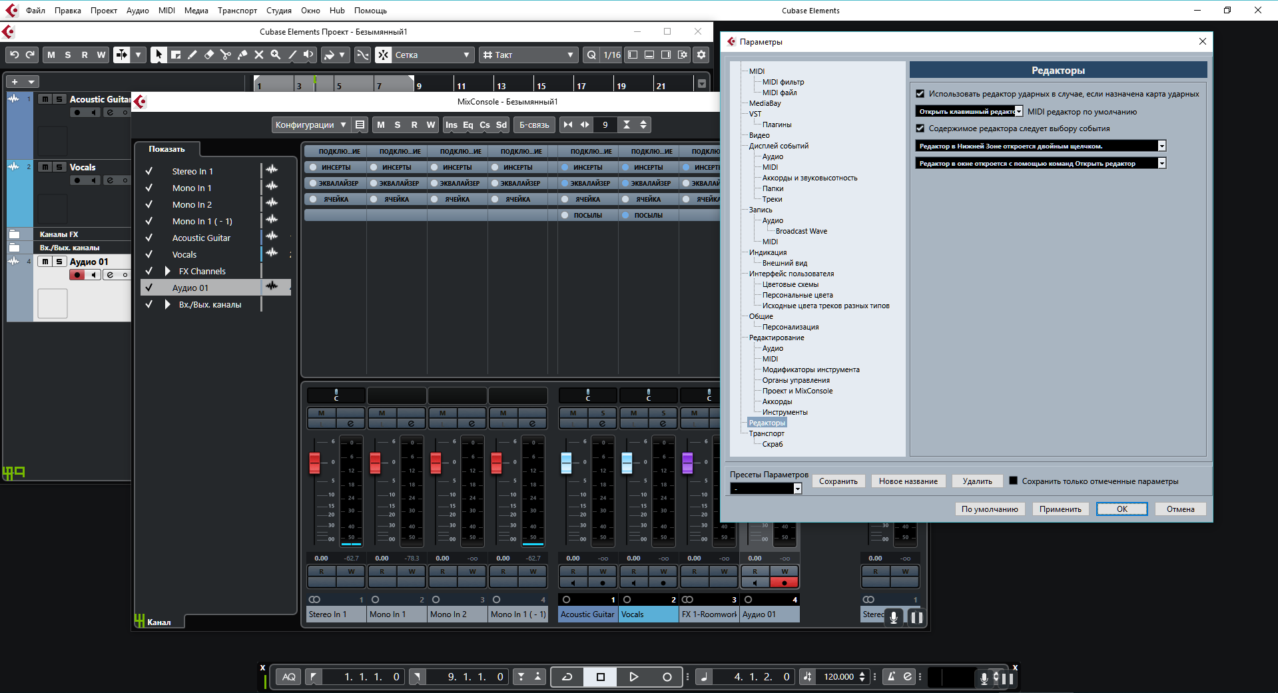Toggle the metronome click icon
The width and height of the screenshot is (1278, 693).
891,677
